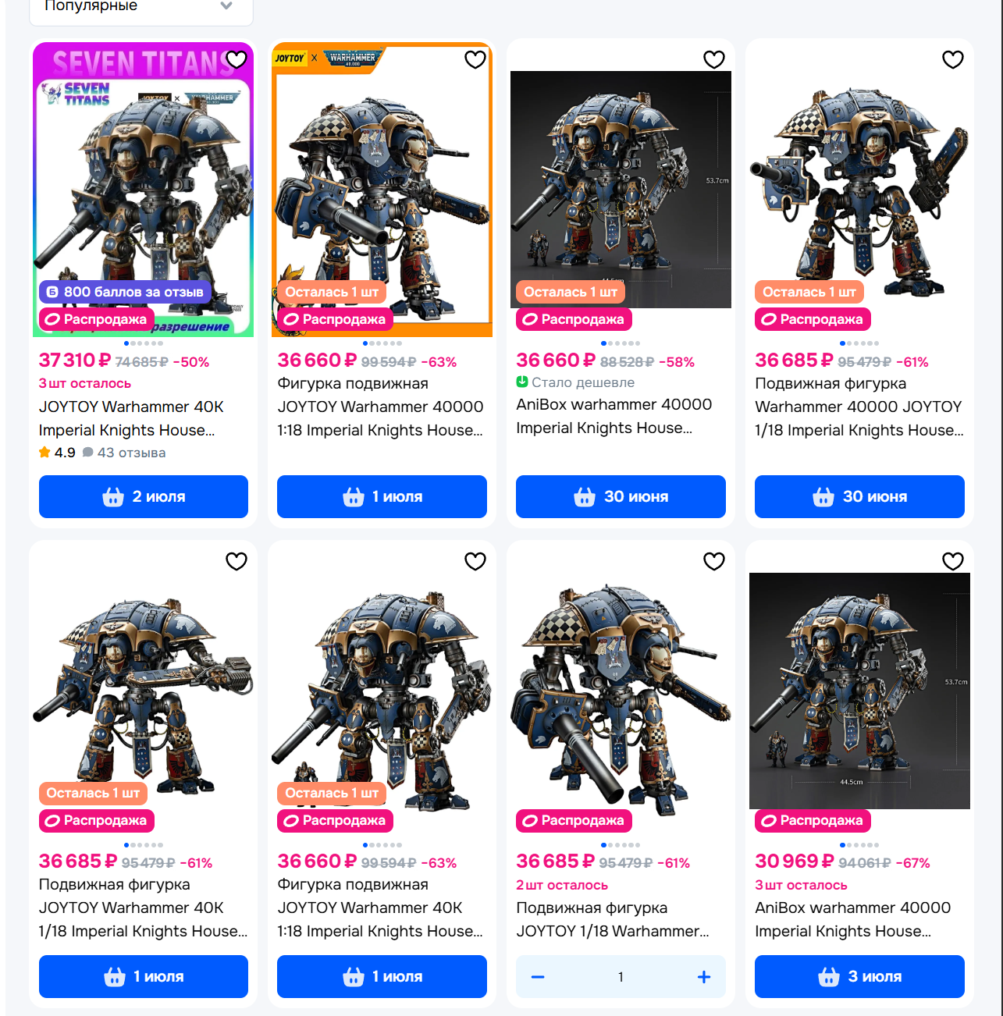The width and height of the screenshot is (1003, 1016).
Task: Add to cart with 3 июля delivery
Action: click(x=859, y=976)
